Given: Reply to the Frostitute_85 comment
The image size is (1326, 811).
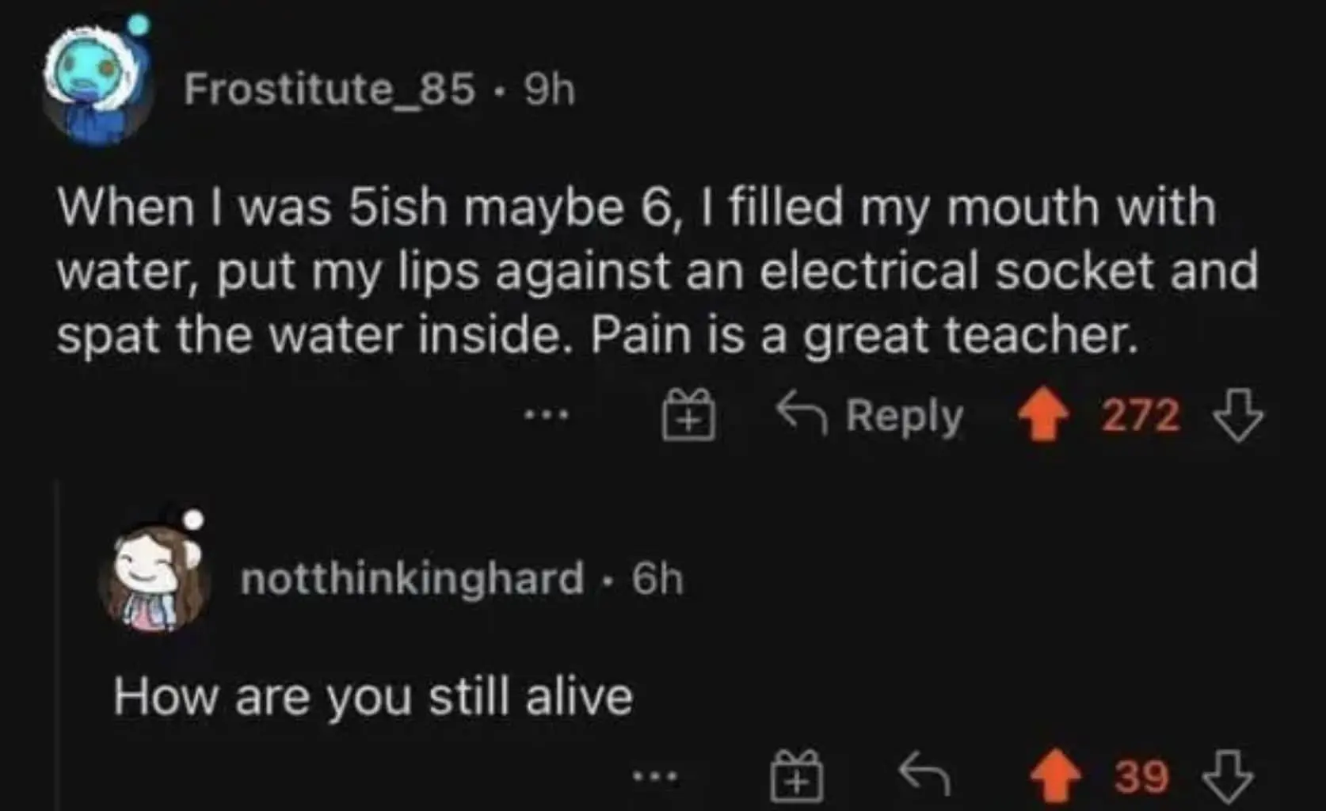Looking at the screenshot, I should [871, 414].
